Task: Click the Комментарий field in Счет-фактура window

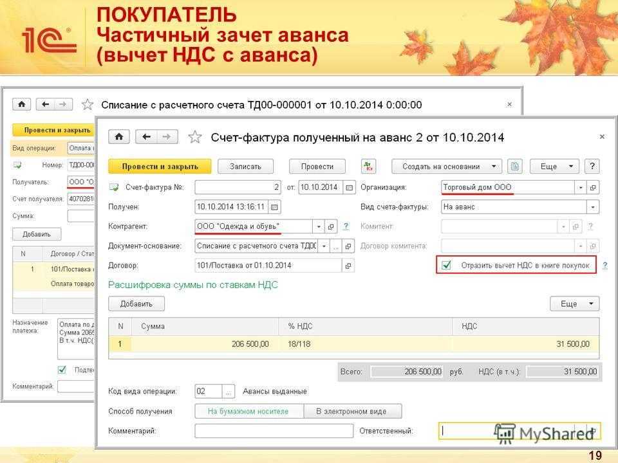Action: click(x=274, y=431)
